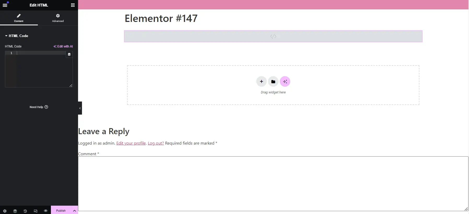Open the Elementor hamburger menu
469x214 pixels.
pyautogui.click(x=5, y=5)
